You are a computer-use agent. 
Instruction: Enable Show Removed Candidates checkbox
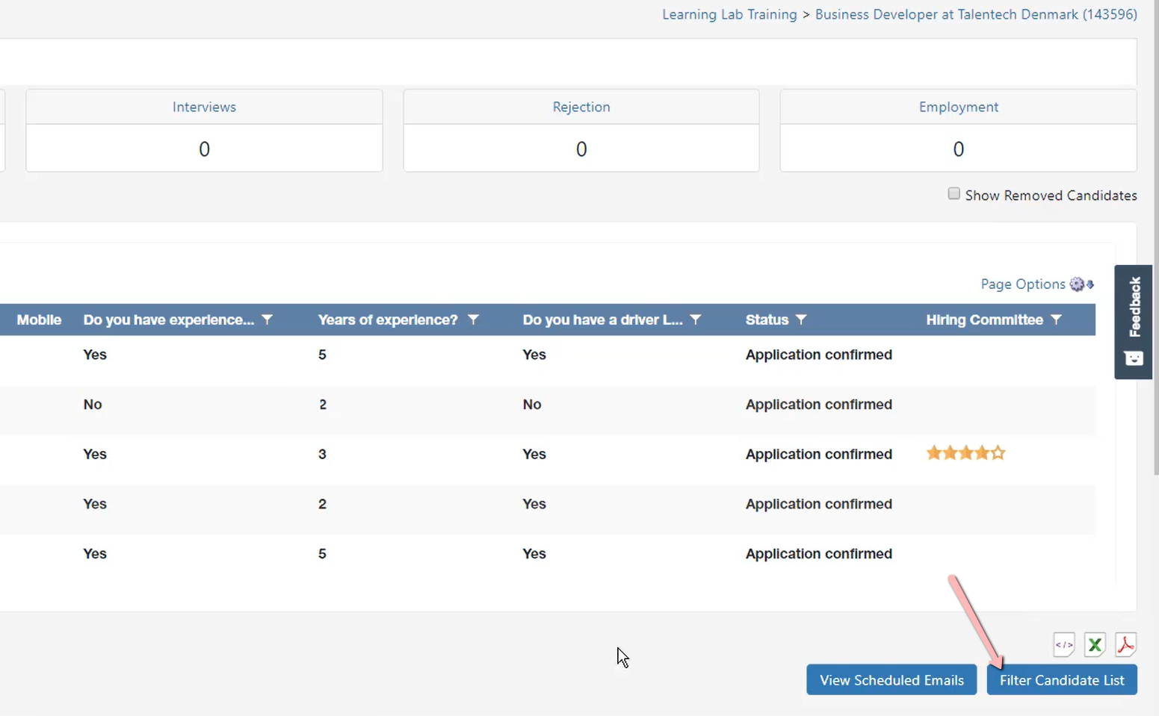tap(954, 194)
